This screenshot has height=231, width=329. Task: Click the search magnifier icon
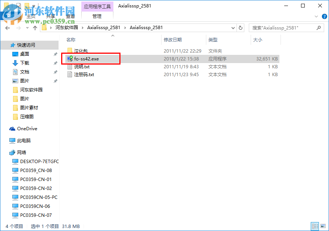pos(319,28)
